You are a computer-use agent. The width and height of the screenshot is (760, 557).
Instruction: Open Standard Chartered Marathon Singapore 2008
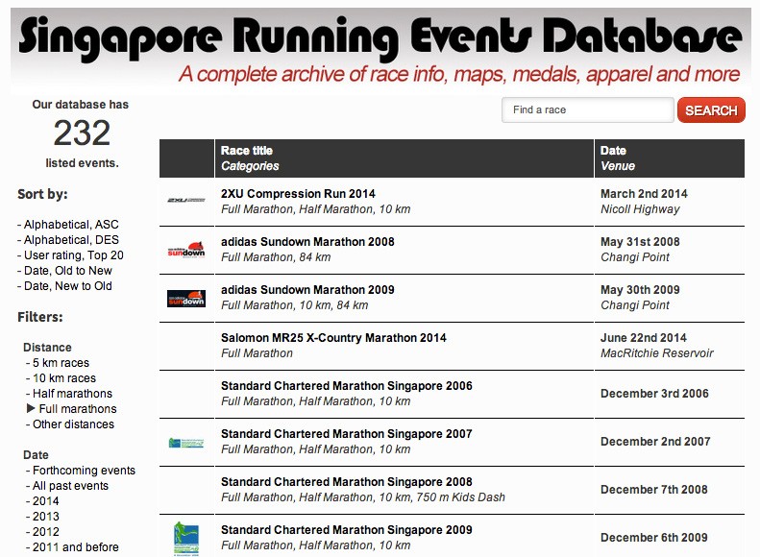(347, 482)
